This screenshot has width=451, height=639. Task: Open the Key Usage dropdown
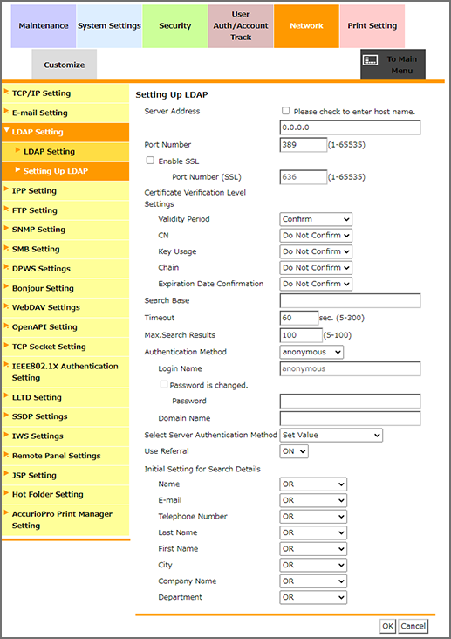point(316,251)
